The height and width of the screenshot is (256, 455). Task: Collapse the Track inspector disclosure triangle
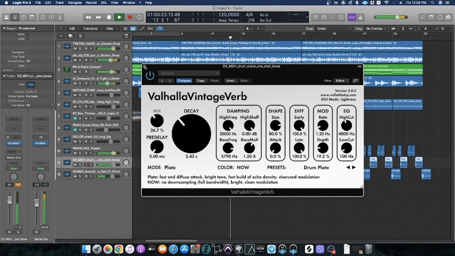[4, 76]
